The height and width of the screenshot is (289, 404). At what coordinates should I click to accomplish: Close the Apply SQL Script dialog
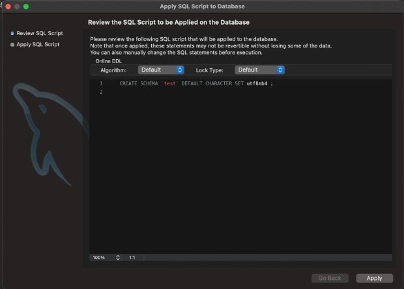click(x=8, y=7)
